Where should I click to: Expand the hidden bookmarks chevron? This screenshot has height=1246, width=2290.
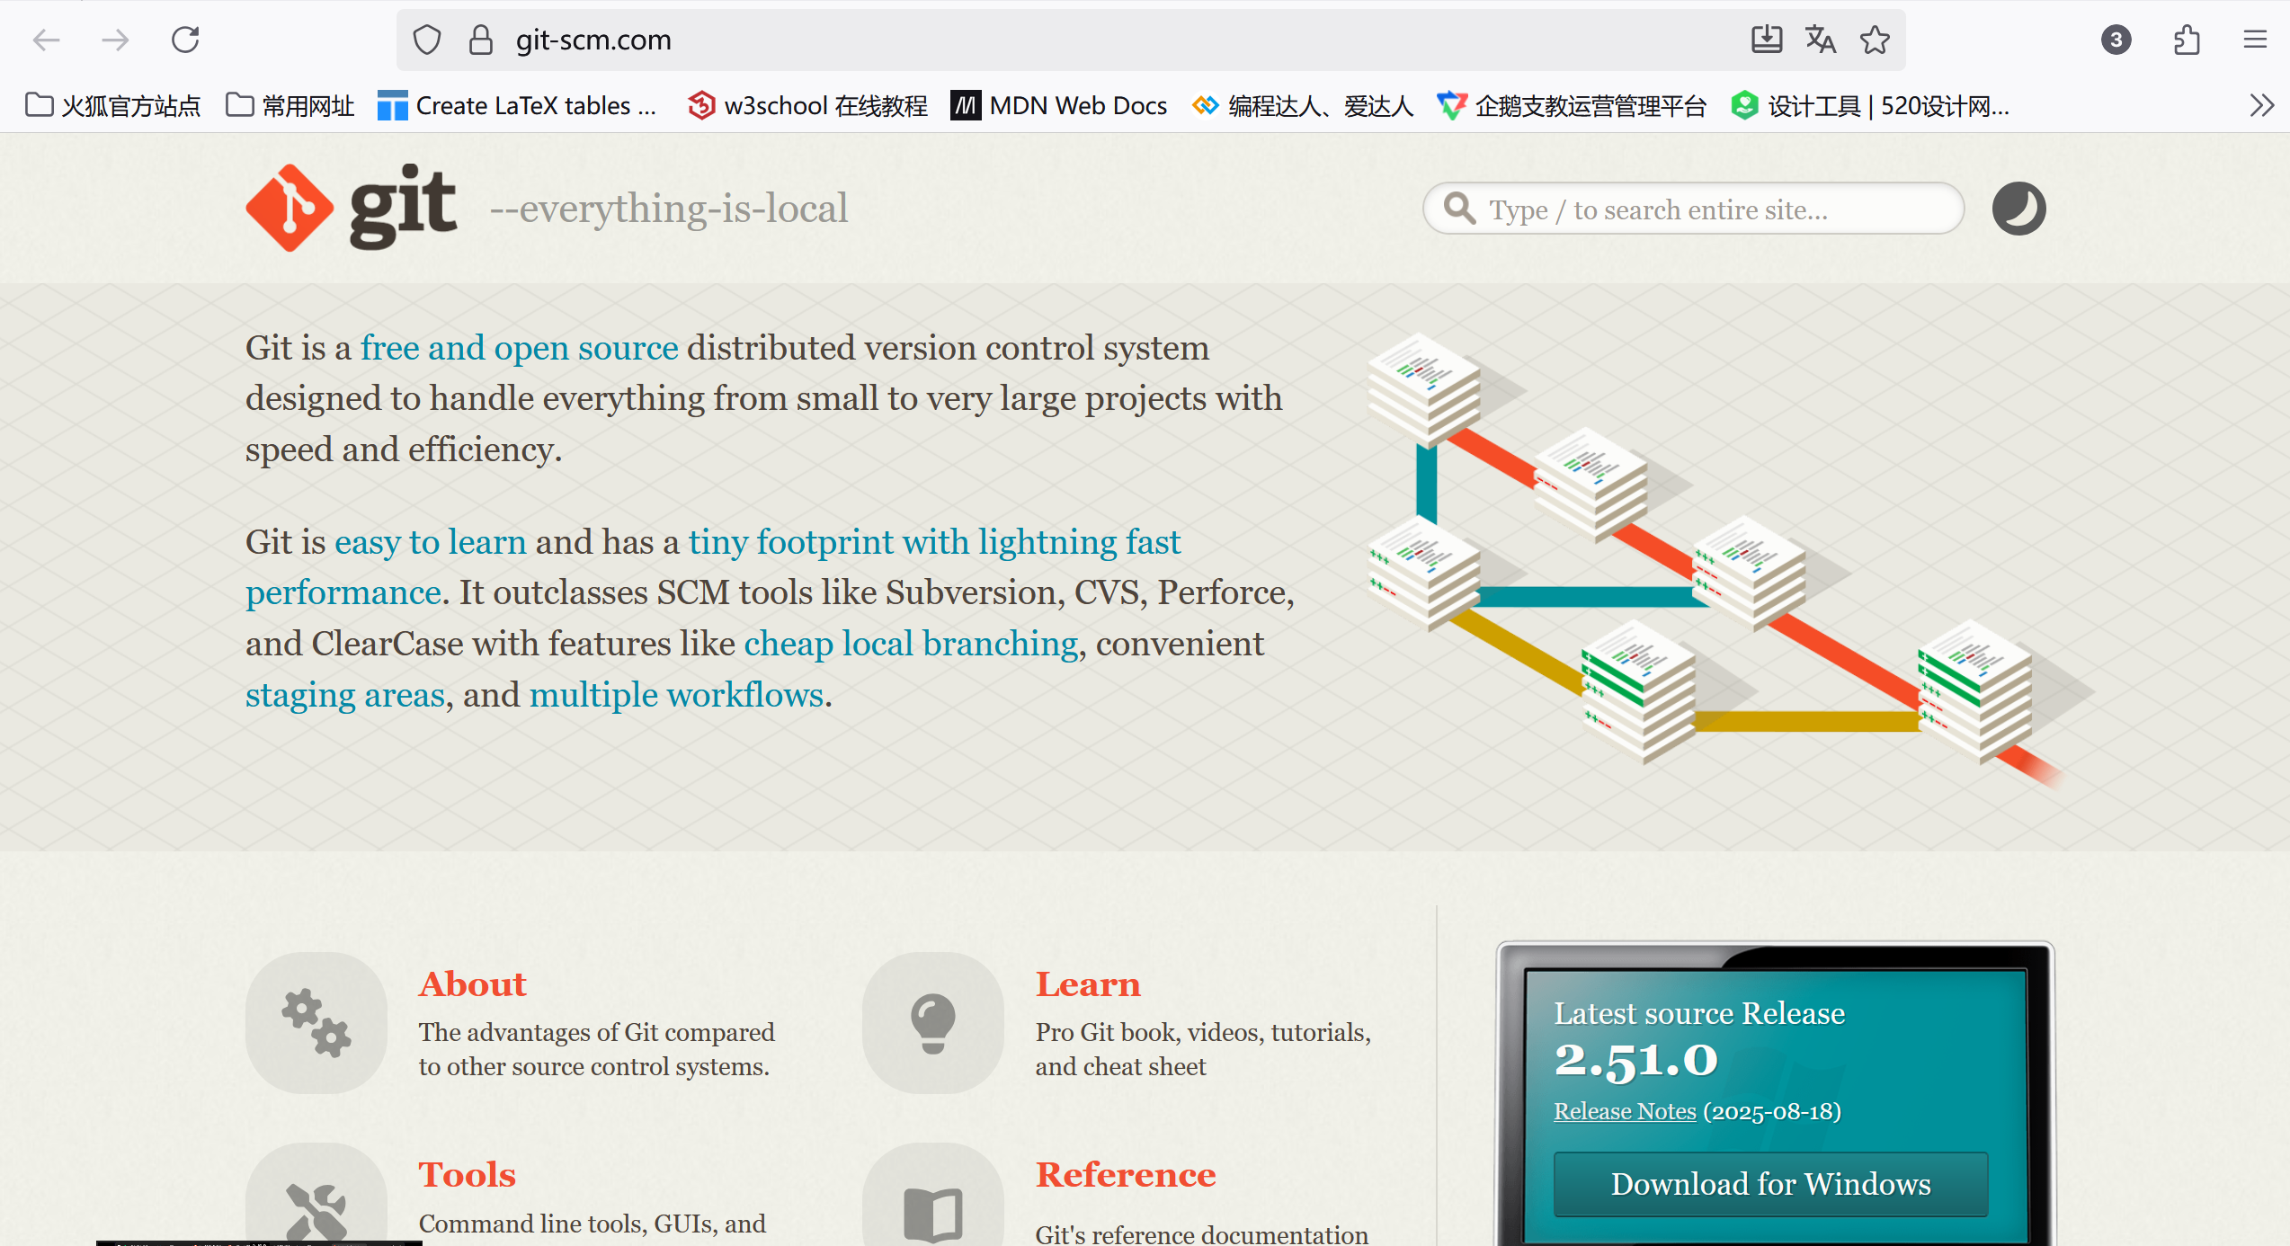(2261, 106)
